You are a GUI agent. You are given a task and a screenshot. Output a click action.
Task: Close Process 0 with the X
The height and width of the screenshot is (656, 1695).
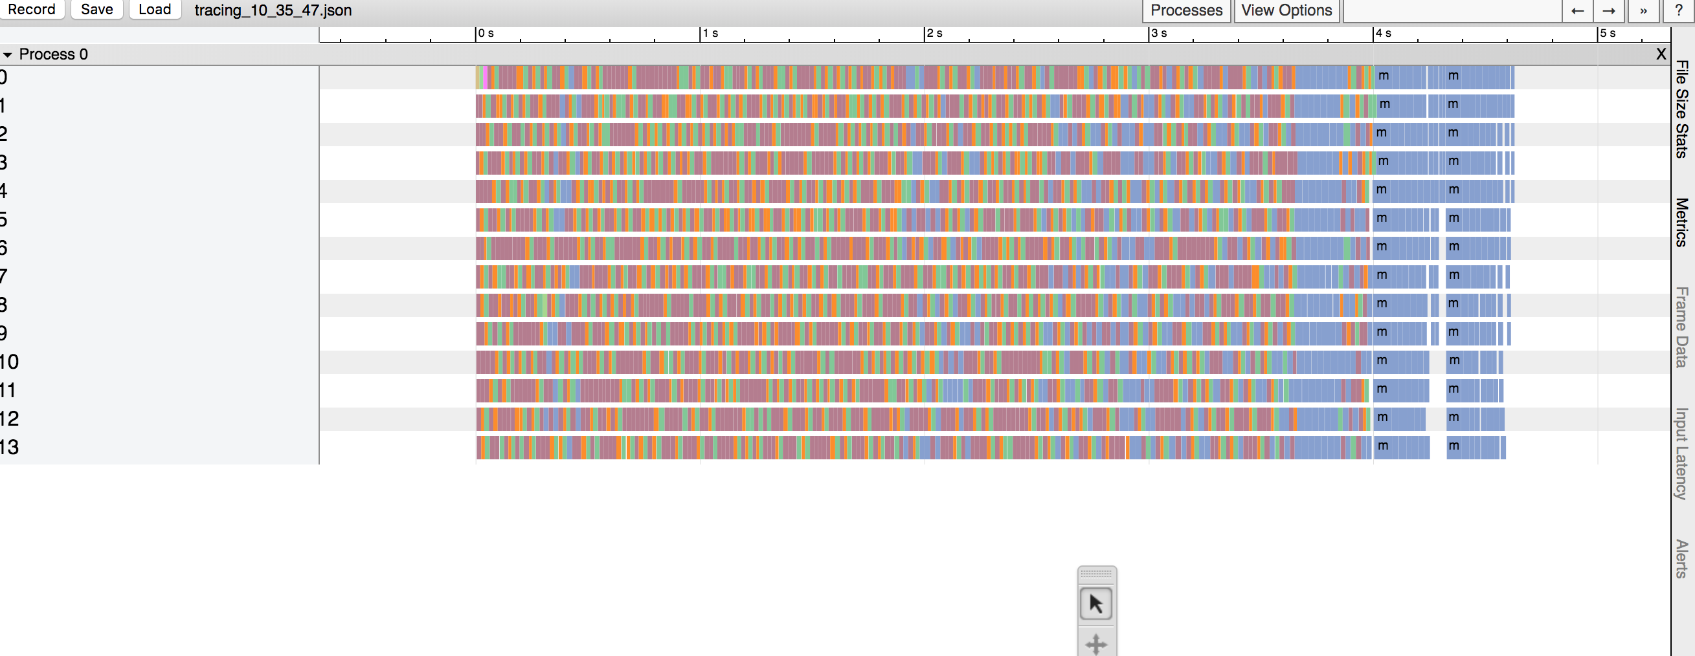(x=1661, y=54)
